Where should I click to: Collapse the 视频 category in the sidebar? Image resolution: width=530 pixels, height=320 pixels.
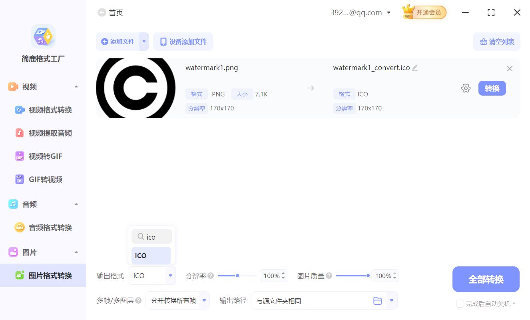76,86
